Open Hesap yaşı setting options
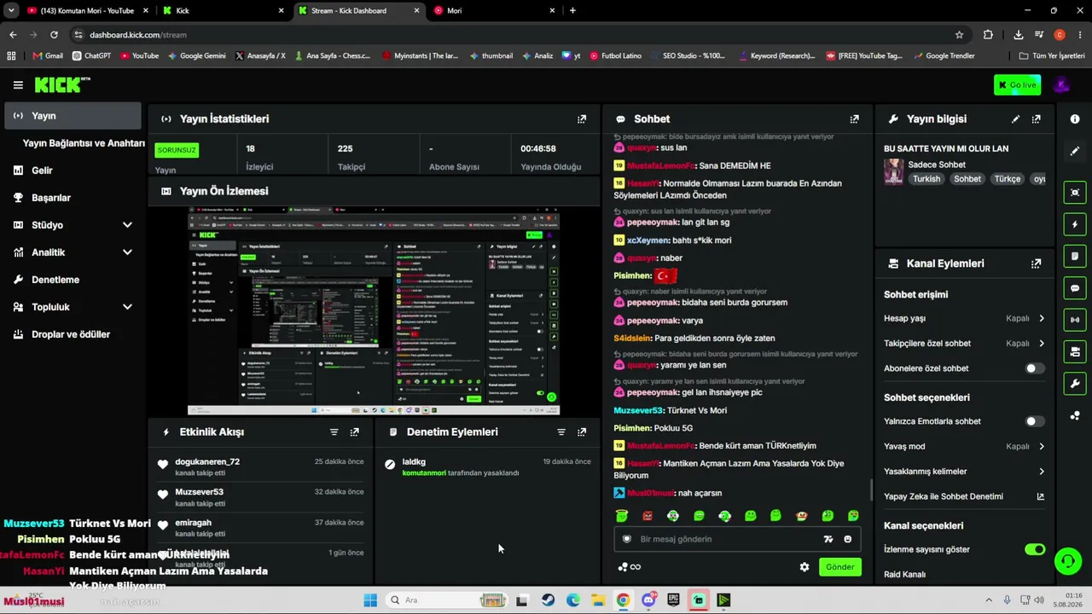1092x614 pixels. [x=964, y=318]
